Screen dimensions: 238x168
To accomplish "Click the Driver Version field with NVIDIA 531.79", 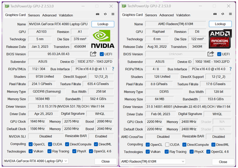I will click(71, 106).
